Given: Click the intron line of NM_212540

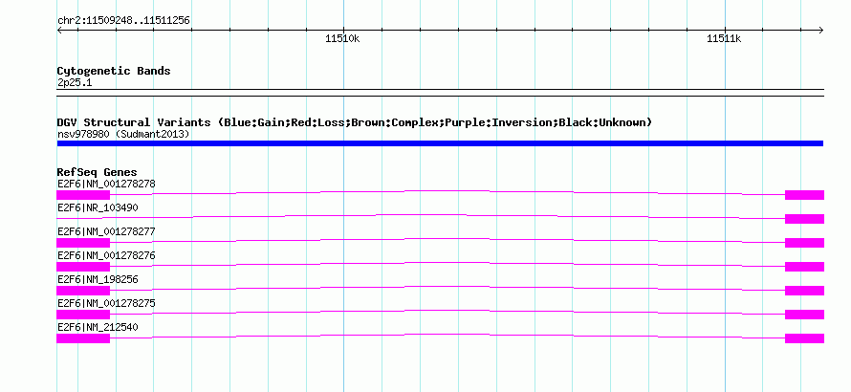Looking at the screenshot, I should click(x=447, y=334).
